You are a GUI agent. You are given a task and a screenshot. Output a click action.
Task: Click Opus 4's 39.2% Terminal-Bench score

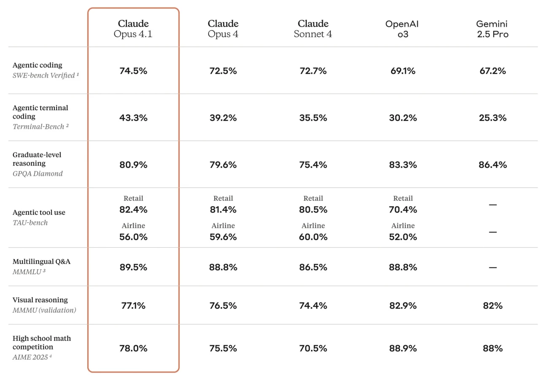pyautogui.click(x=223, y=118)
